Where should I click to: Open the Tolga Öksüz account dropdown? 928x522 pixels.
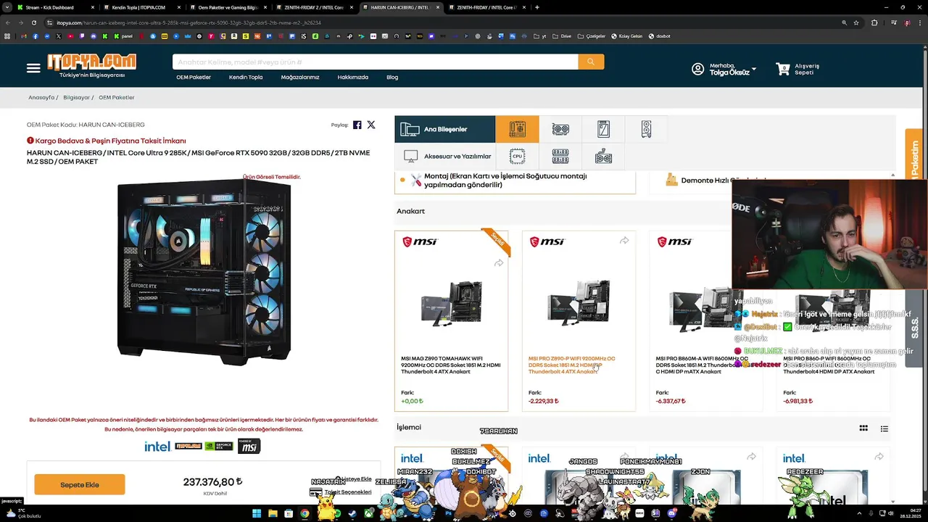point(732,70)
